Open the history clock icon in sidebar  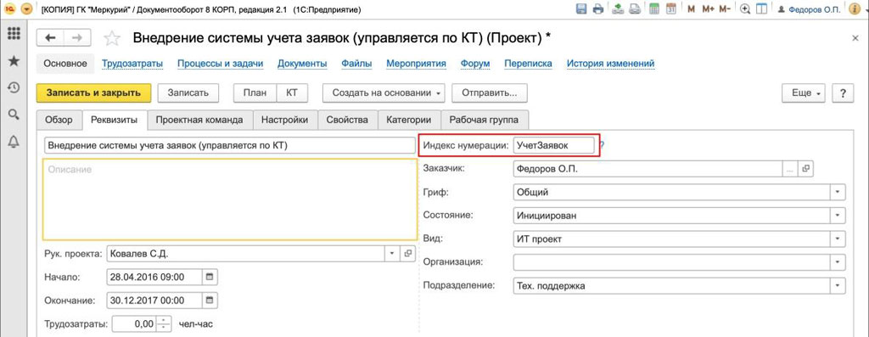(x=14, y=87)
